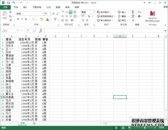The height and width of the screenshot is (130, 168).
Task: Align text to the left
Action: (63, 16)
